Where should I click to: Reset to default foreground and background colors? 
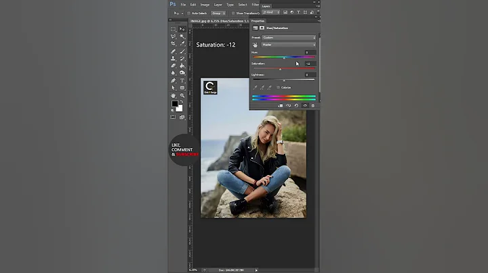point(173,110)
